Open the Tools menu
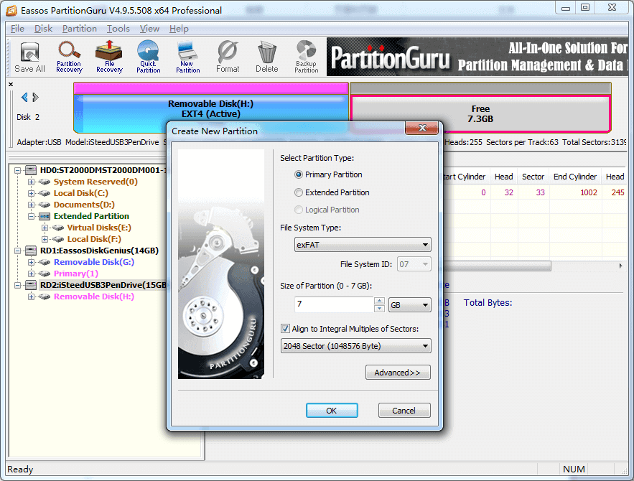Screen dimensions: 634x481 (x=118, y=29)
